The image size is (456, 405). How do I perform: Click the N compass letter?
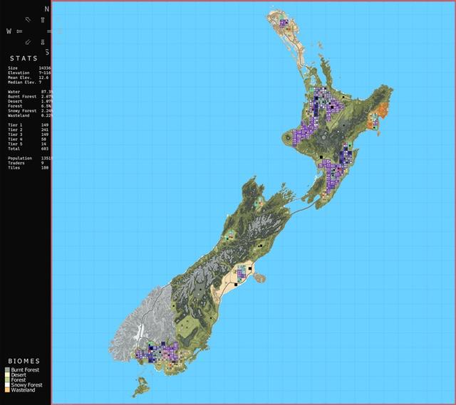coord(47,9)
